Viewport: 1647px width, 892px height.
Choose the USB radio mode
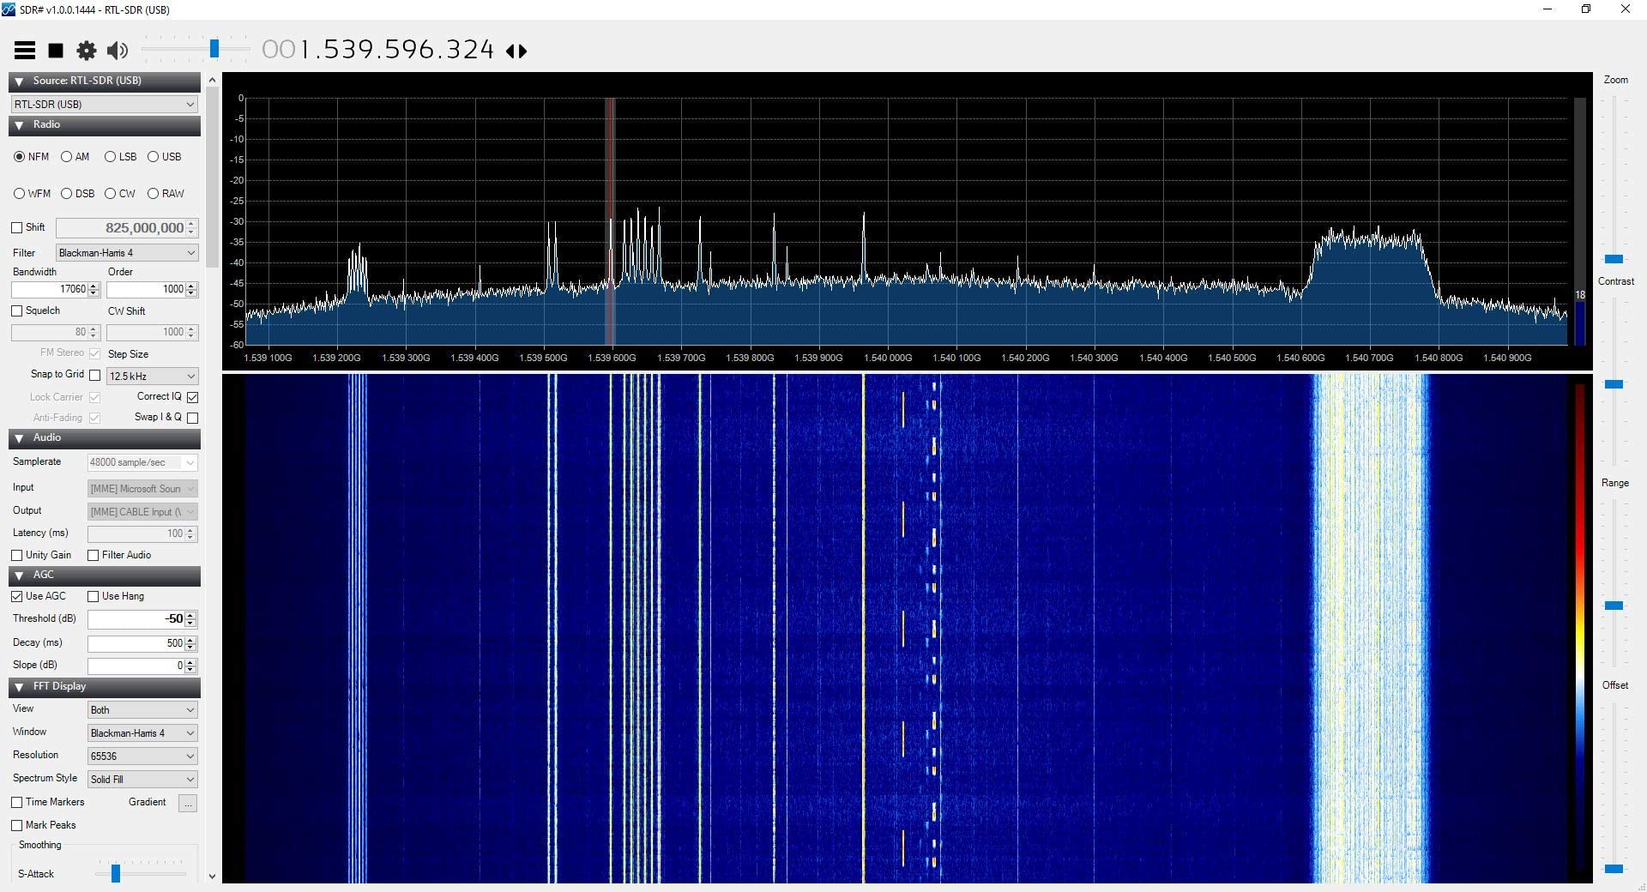(154, 157)
